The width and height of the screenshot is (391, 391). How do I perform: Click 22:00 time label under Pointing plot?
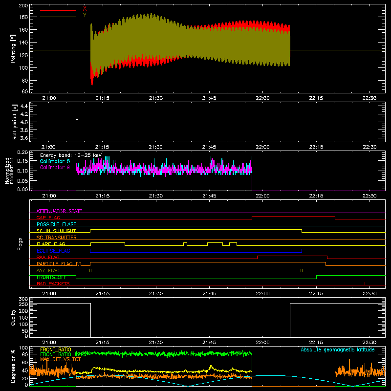[262, 98]
